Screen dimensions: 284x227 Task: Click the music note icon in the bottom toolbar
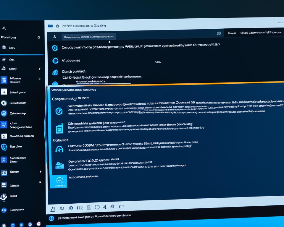[x=105, y=207]
